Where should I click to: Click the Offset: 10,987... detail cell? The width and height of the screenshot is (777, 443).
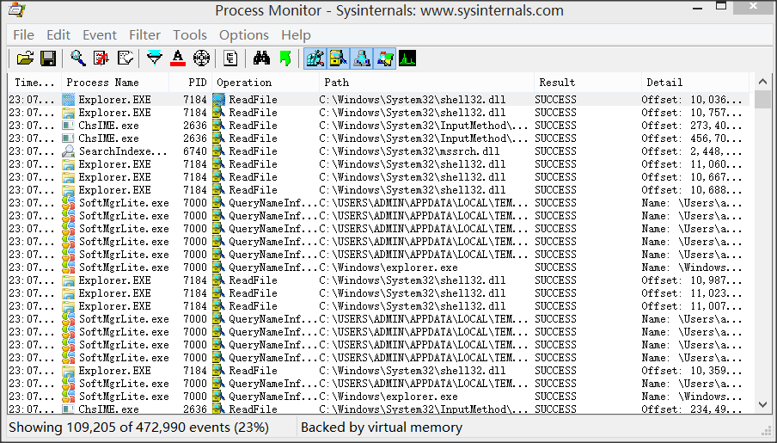tap(692, 280)
